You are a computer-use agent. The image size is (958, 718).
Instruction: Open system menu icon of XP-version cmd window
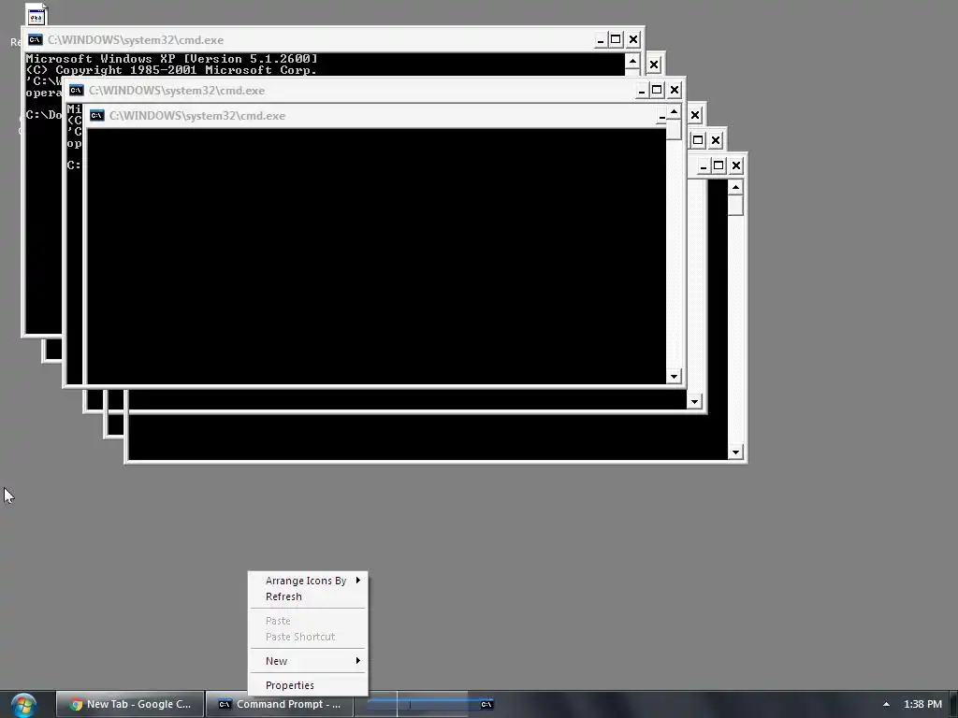coord(36,39)
